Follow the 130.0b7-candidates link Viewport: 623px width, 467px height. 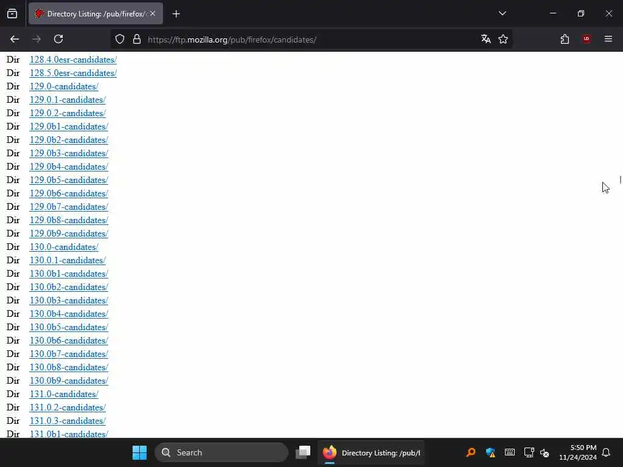[69, 354]
